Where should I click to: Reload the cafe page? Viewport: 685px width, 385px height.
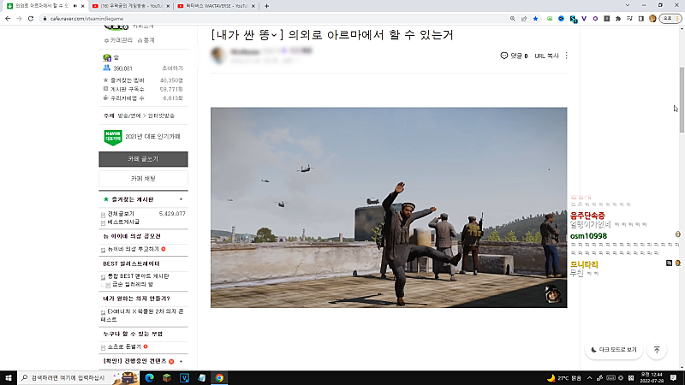pyautogui.click(x=31, y=19)
